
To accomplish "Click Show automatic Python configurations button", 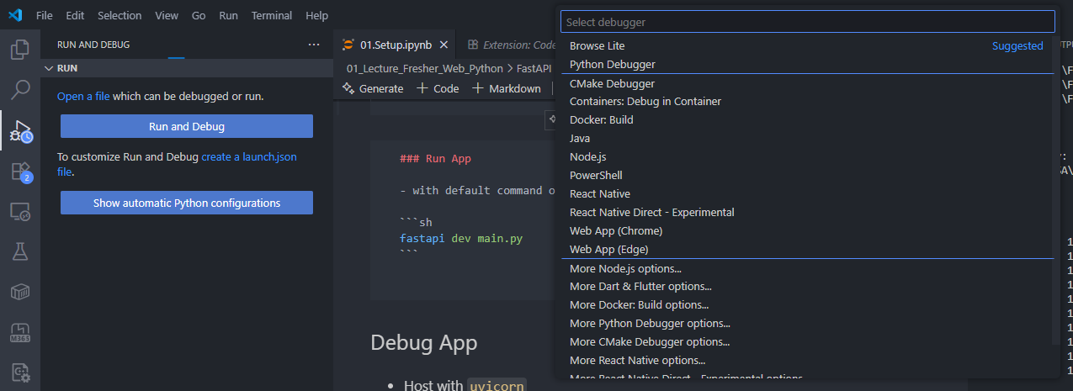I will coord(187,203).
